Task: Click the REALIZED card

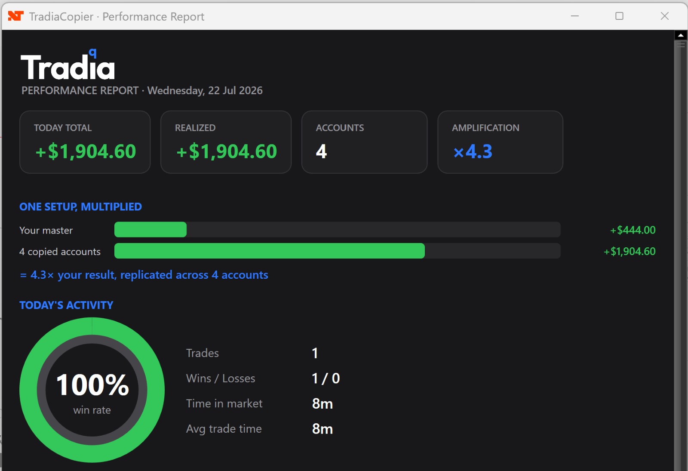Action: tap(226, 142)
